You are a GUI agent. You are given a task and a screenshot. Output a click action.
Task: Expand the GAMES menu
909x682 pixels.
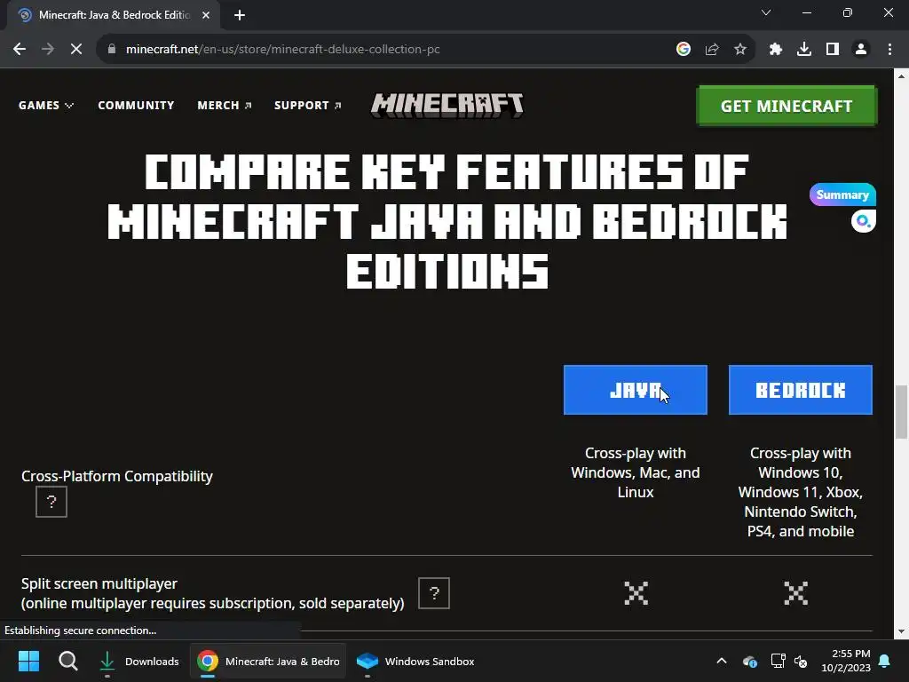coord(46,105)
